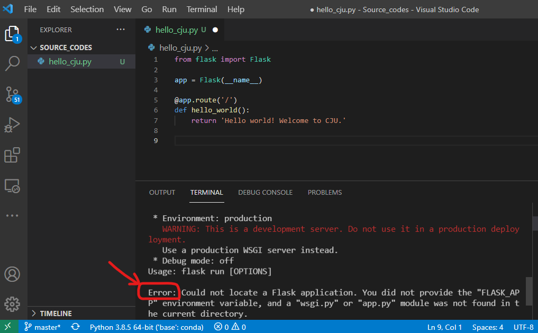Switch to the PROBLEMS panel tab
538x333 pixels.
[325, 192]
